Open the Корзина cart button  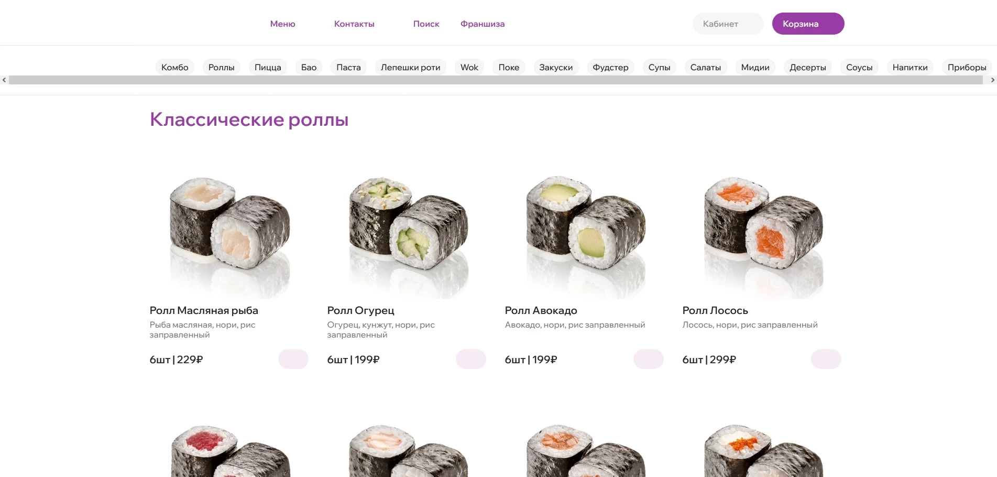tap(808, 24)
